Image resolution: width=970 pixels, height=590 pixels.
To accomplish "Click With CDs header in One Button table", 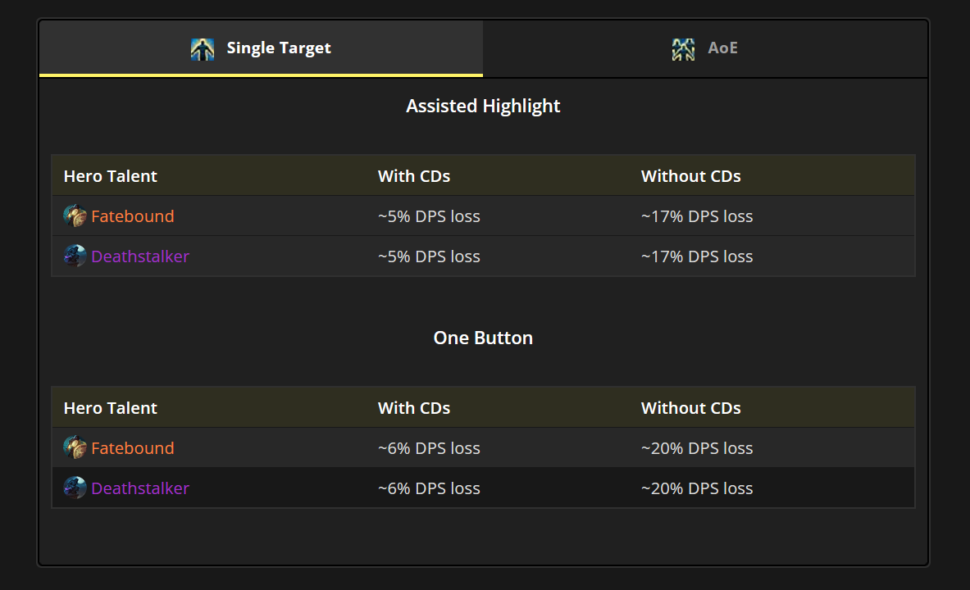I will 413,408.
